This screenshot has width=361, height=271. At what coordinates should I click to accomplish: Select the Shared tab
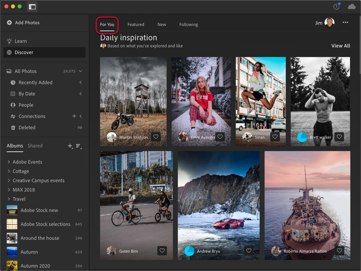point(35,146)
